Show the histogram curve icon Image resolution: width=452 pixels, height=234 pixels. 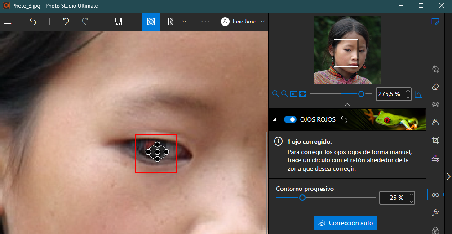pos(418,94)
